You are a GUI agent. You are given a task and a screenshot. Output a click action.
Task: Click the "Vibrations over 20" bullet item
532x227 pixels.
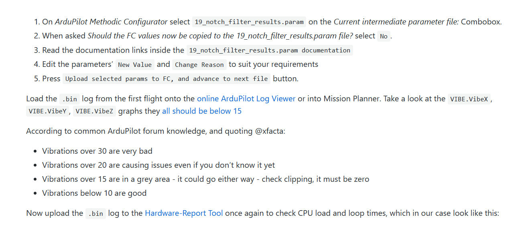click(158, 165)
